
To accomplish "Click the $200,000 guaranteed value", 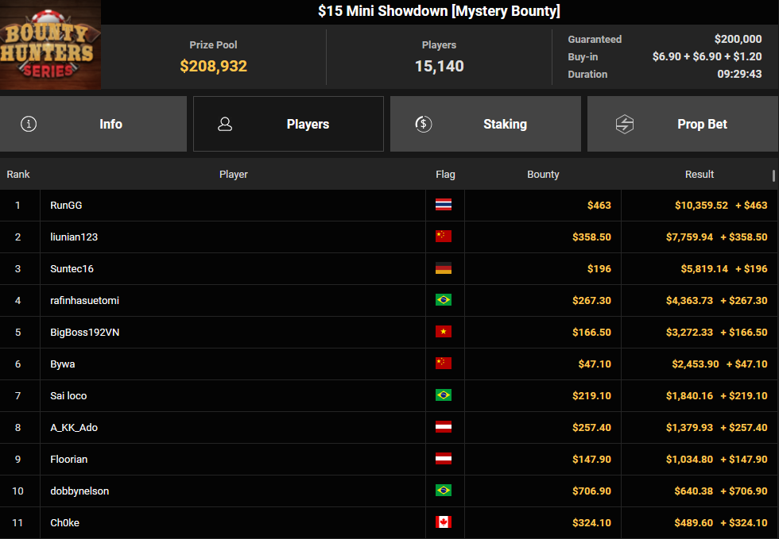I will tap(738, 39).
